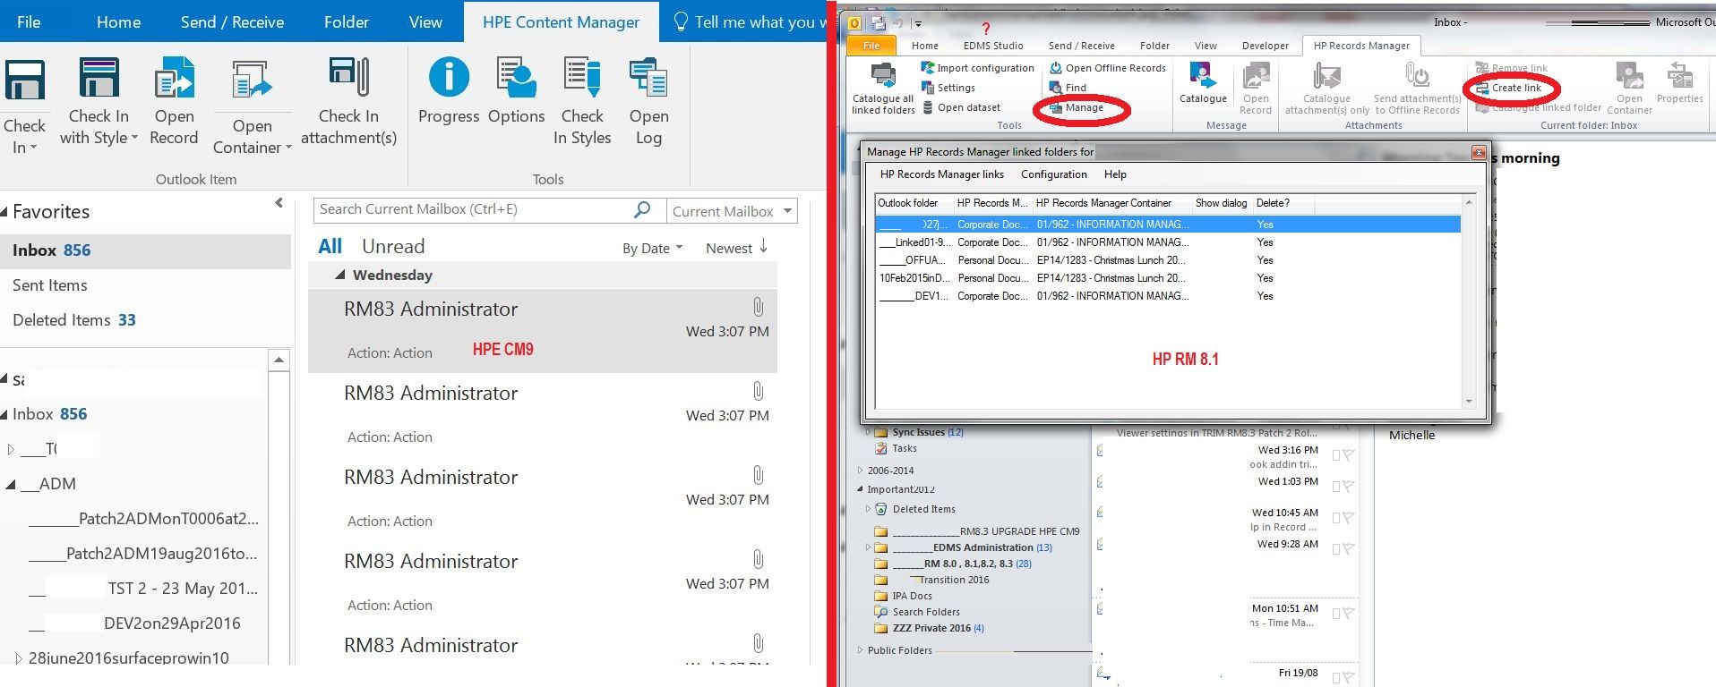The width and height of the screenshot is (1716, 687).
Task: Click the Check In Styles icon
Action: (x=582, y=77)
